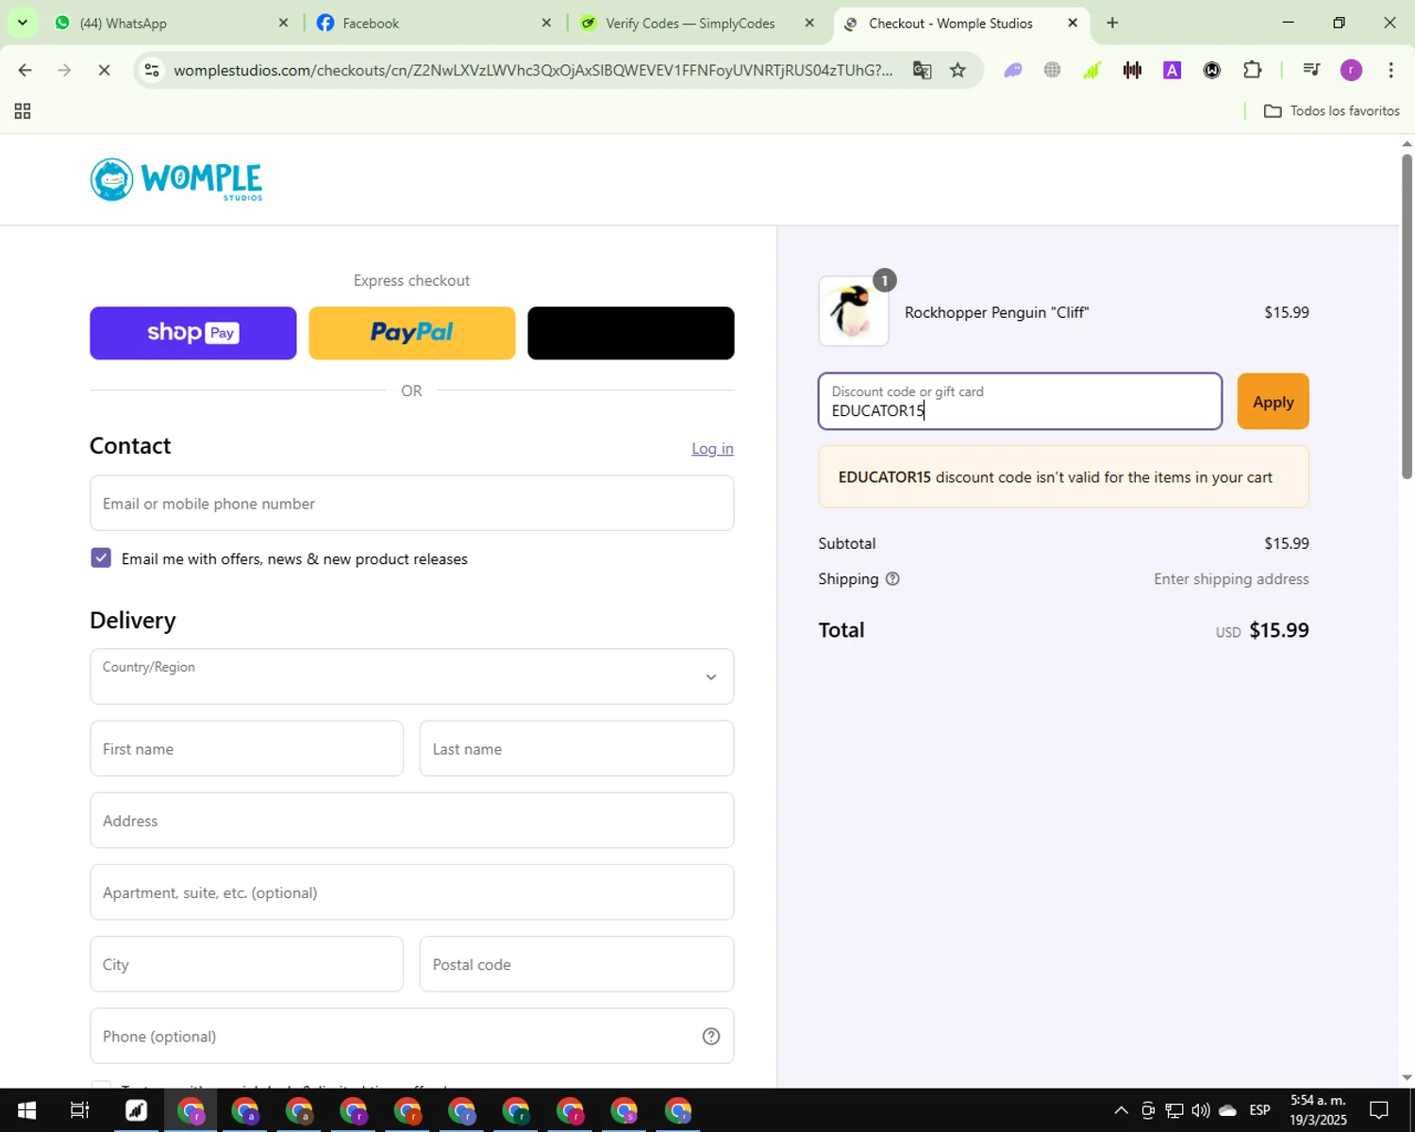1415x1132 pixels.
Task: Open the Chrome profile avatar
Action: click(1351, 70)
